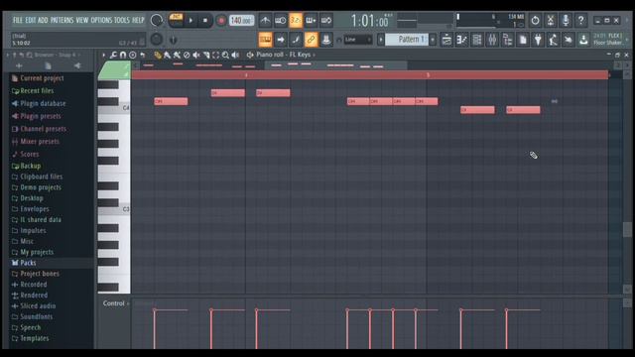Toggle the Browser view icon

[507, 40]
